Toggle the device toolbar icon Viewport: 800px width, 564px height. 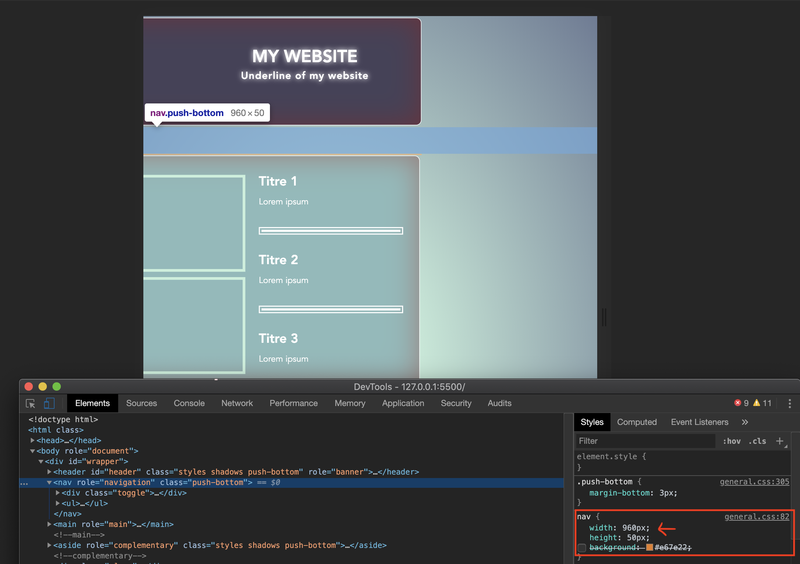(x=49, y=403)
